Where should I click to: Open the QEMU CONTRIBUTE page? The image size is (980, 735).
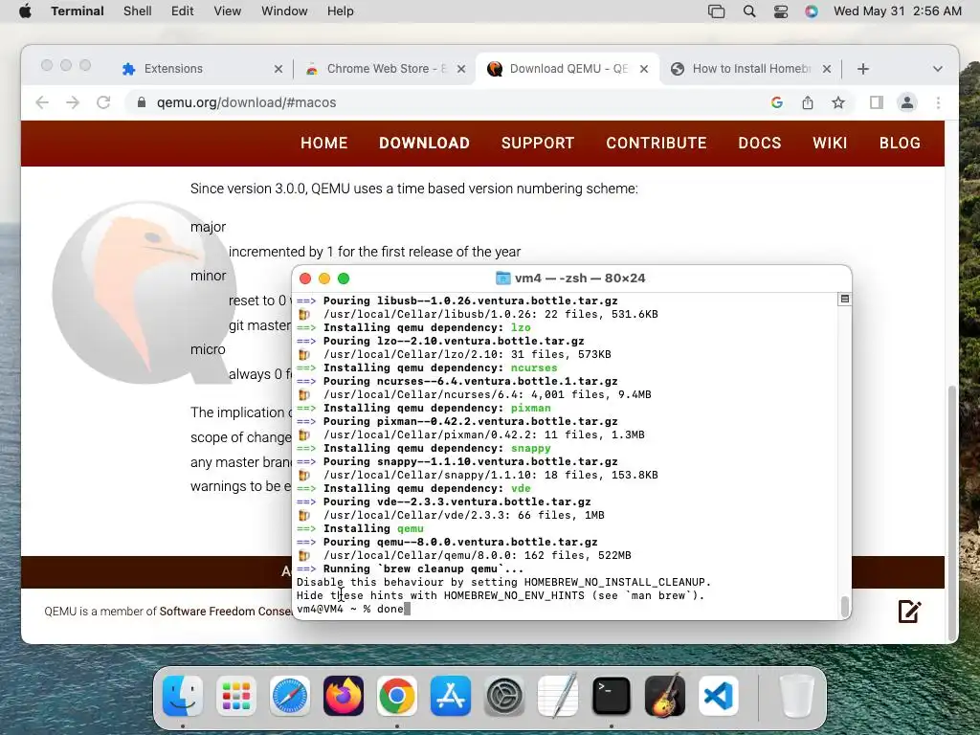click(x=657, y=144)
